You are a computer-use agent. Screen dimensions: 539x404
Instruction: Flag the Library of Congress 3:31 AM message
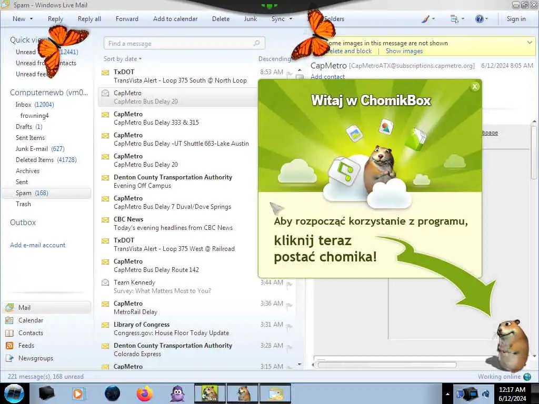[x=289, y=326]
